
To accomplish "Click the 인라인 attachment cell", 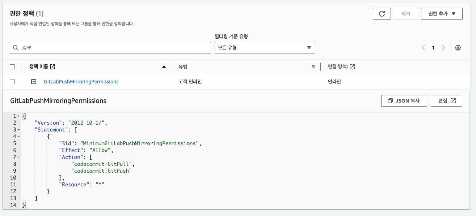I will click(x=334, y=82).
